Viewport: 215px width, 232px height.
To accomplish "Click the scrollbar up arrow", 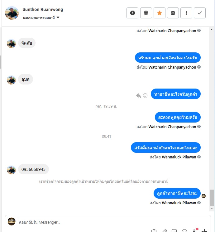I will 212,30.
